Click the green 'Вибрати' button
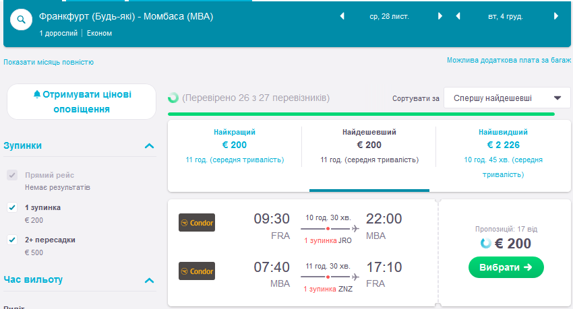 click(506, 267)
